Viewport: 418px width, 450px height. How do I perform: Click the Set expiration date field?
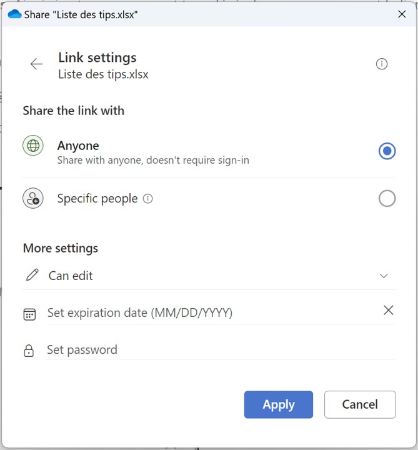click(x=206, y=313)
